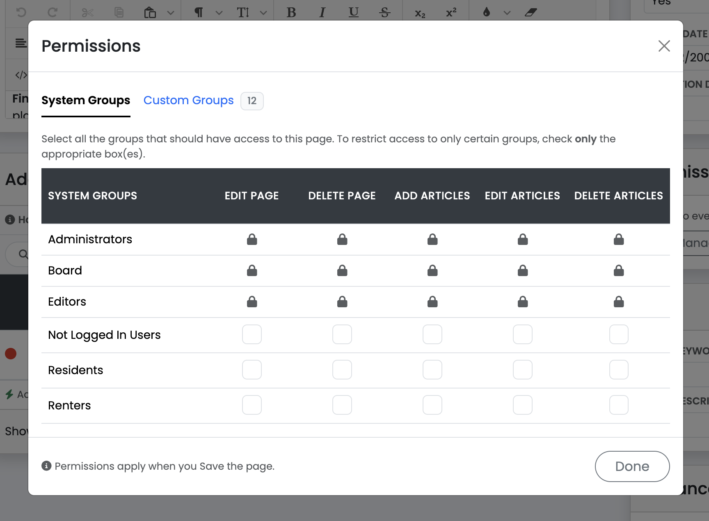Apply Superscript formatting
Screen dimensions: 709x521
pyautogui.click(x=451, y=12)
